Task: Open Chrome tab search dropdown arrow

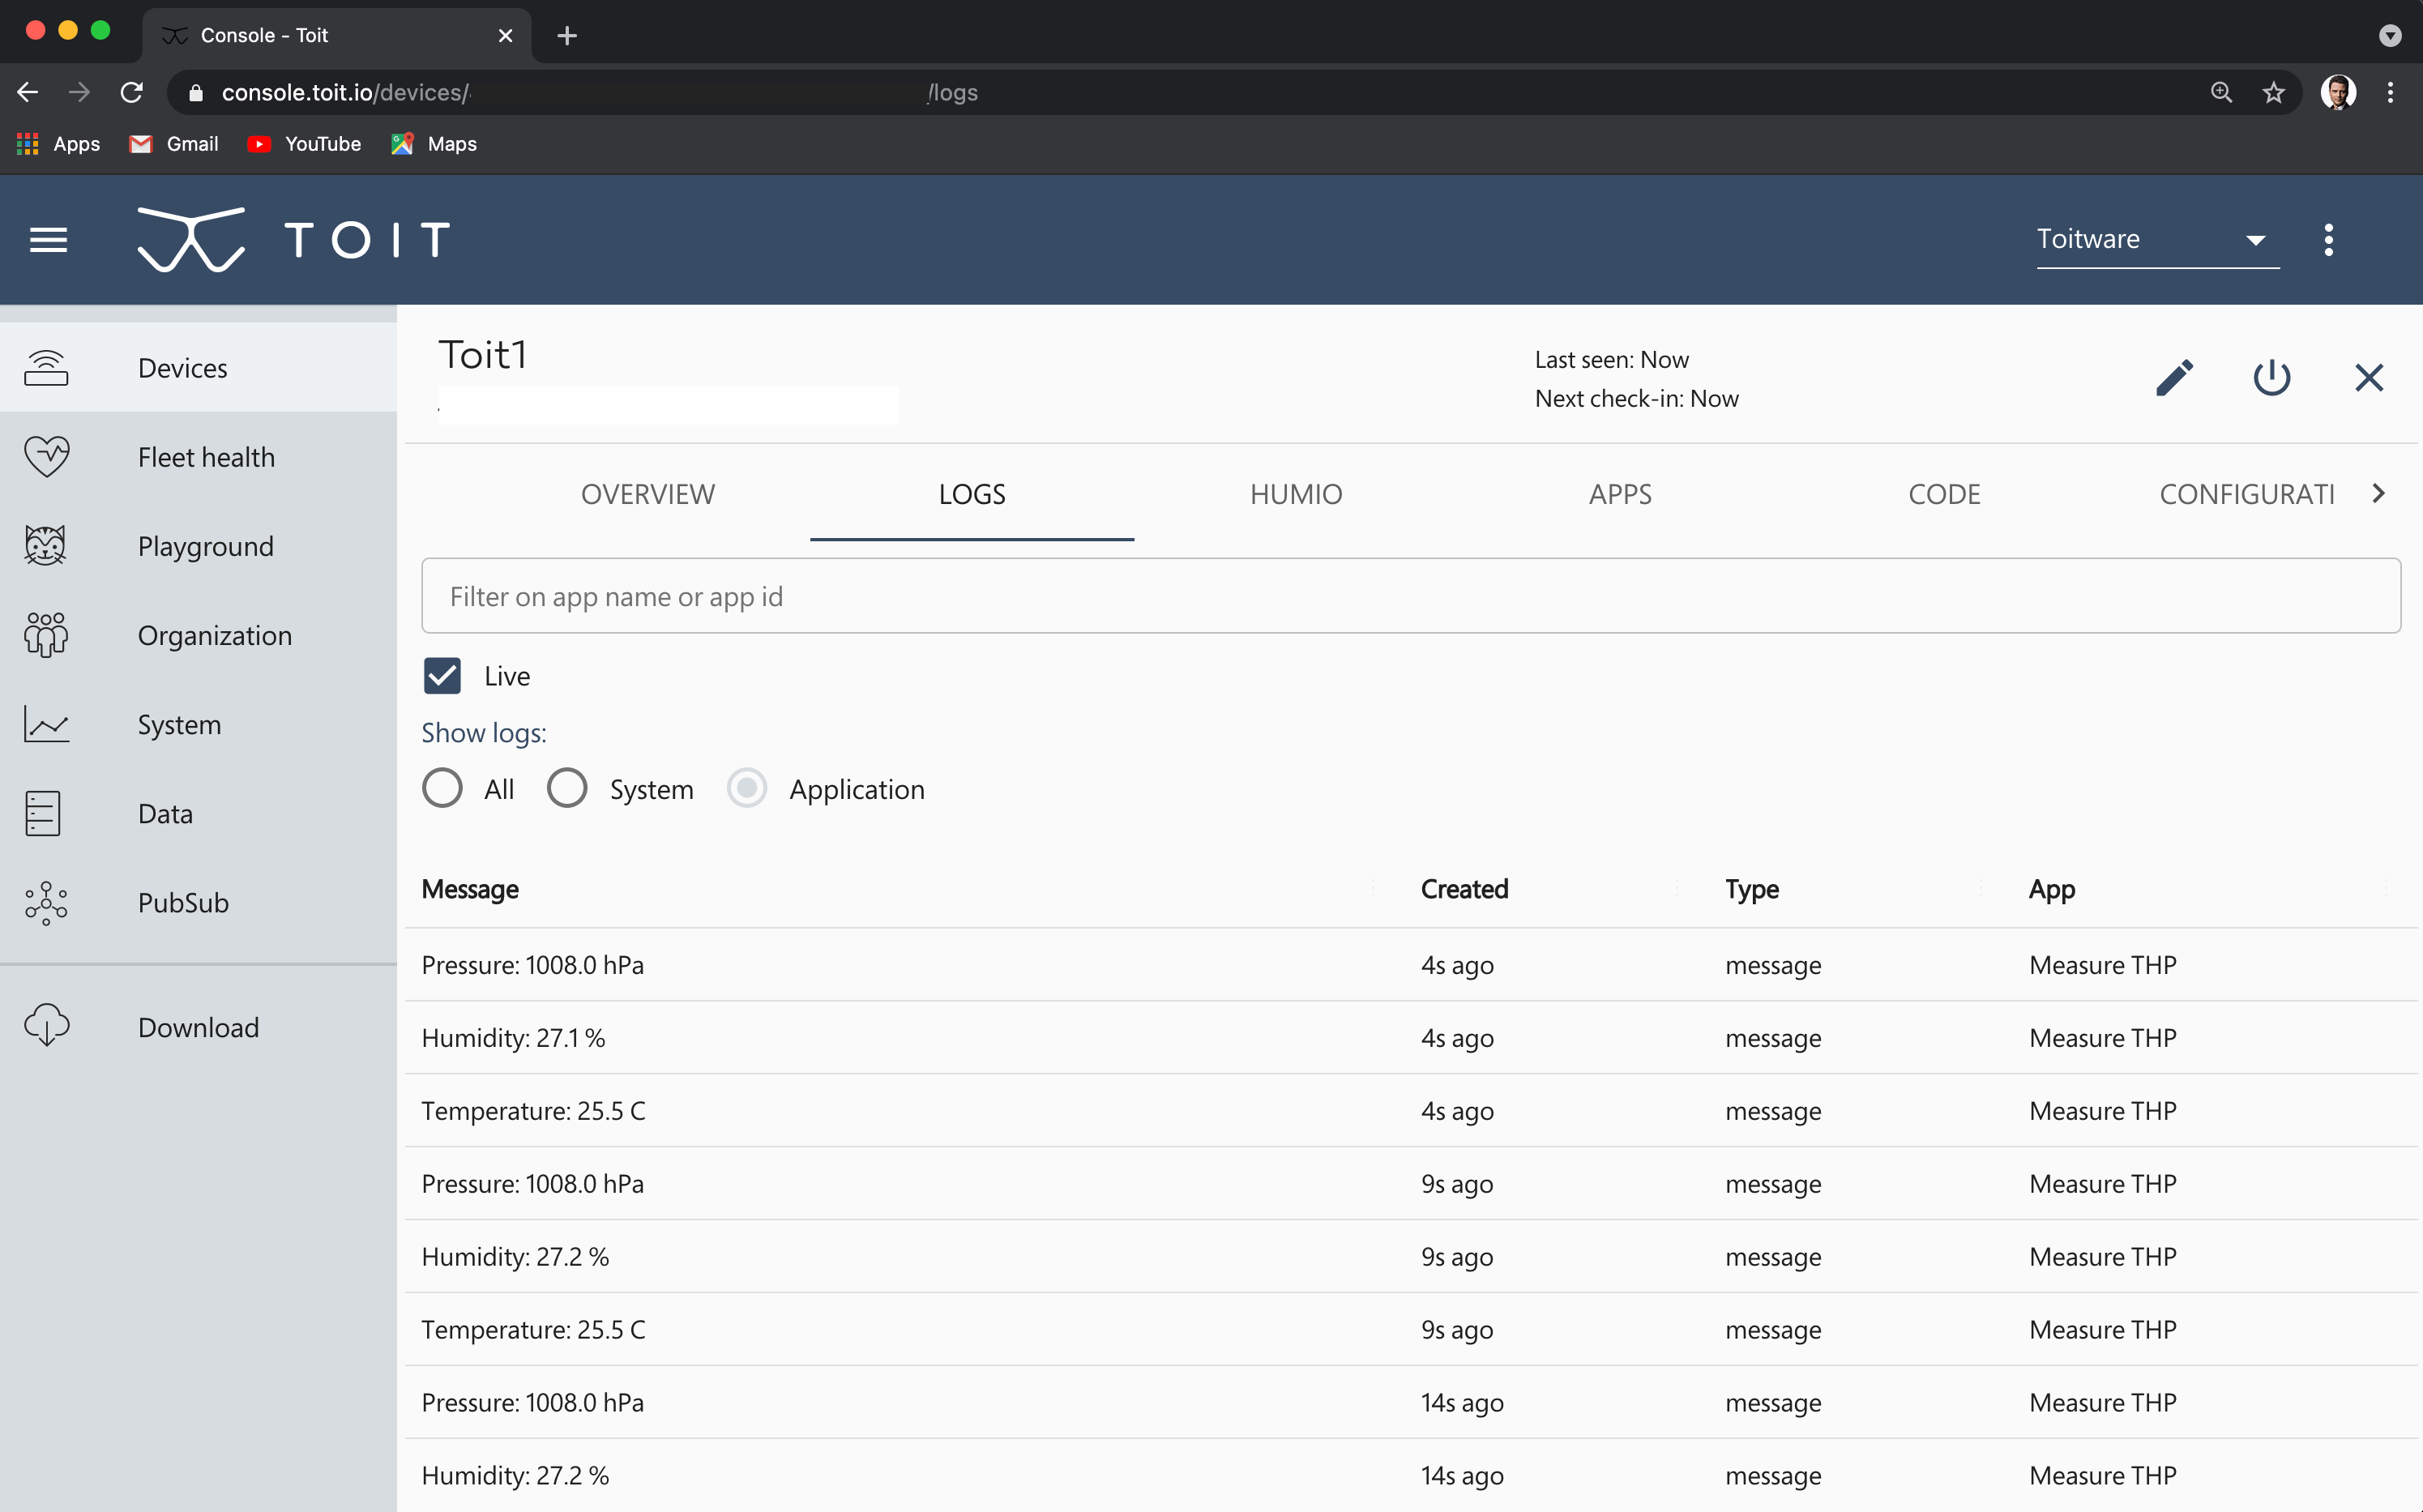Action: click(x=2390, y=36)
